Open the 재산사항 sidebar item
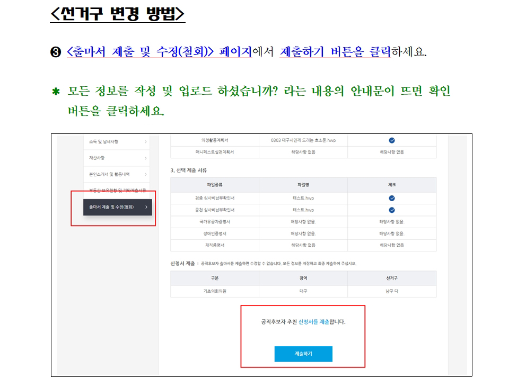The height and width of the screenshot is (387, 526). (97, 158)
